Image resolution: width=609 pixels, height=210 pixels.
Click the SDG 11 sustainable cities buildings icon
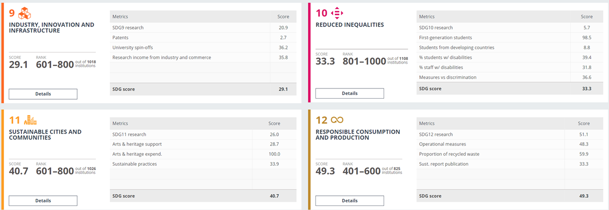[30, 120]
